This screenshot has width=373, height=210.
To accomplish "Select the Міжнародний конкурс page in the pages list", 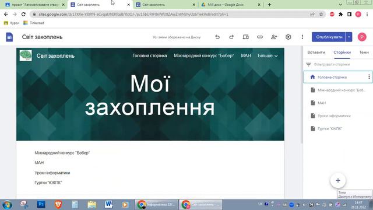I will pos(338,90).
